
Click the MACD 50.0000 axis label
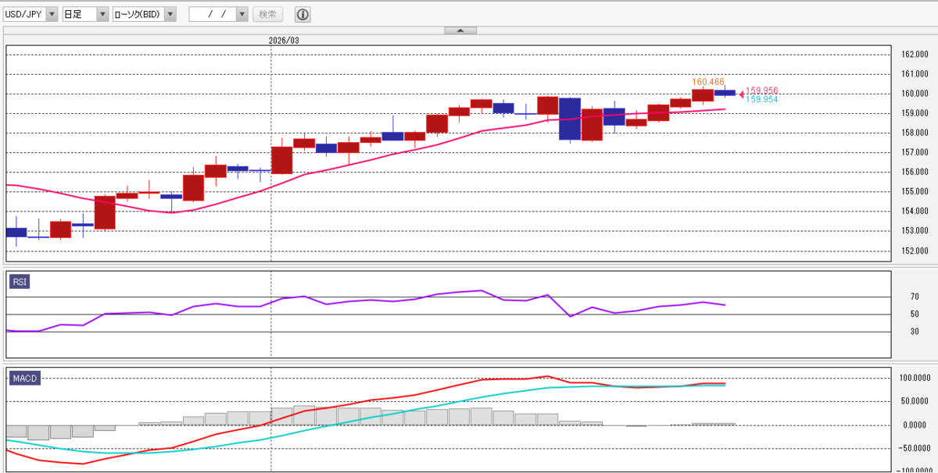(915, 401)
